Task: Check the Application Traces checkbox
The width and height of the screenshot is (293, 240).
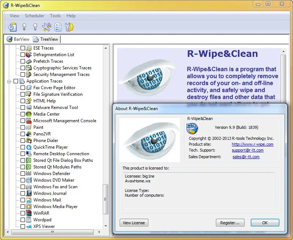Action: coord(16,81)
